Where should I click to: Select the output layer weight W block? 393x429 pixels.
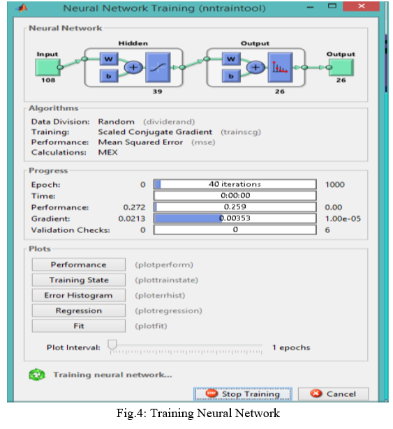click(231, 59)
